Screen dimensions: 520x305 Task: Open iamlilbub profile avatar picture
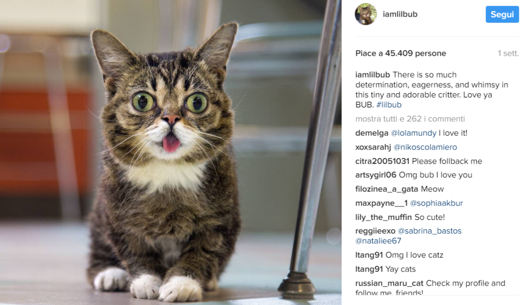coord(366,14)
